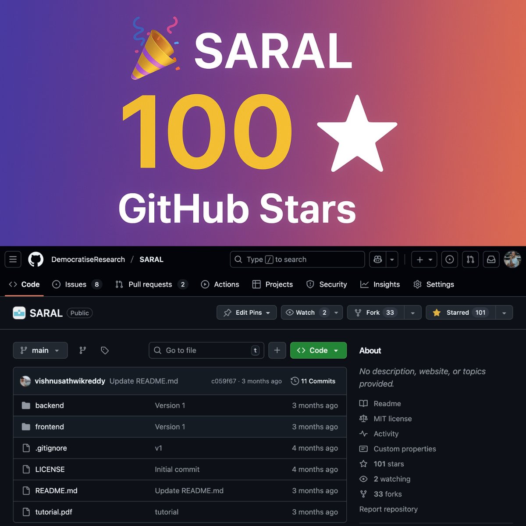The width and height of the screenshot is (526, 526).
Task: Click the GitHub Octocat logo
Action: 36,259
